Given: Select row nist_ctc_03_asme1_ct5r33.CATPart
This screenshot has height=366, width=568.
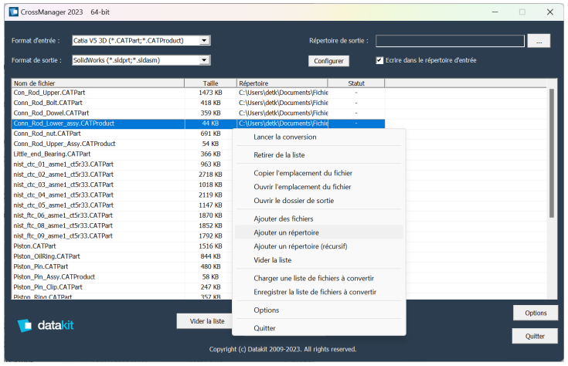Looking at the screenshot, I should pyautogui.click(x=122, y=185).
